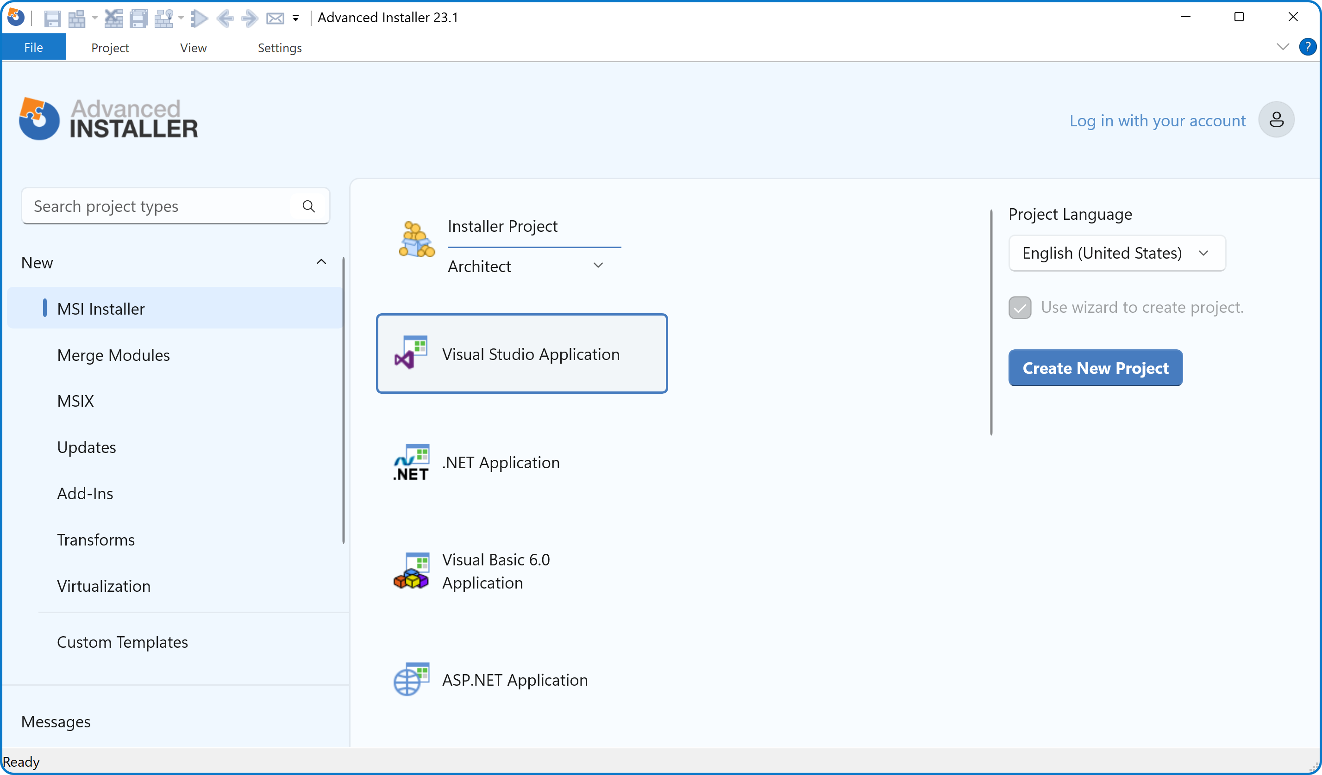
Task: Select the .NET Application project type
Action: point(501,463)
